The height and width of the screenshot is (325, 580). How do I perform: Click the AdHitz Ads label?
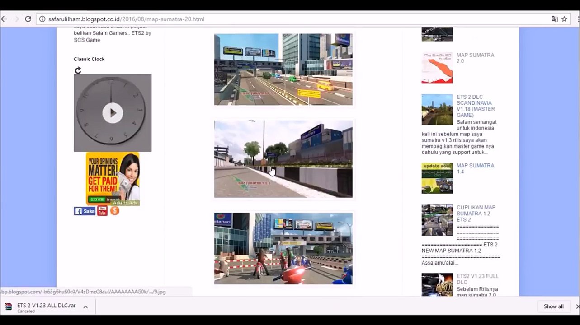125,203
